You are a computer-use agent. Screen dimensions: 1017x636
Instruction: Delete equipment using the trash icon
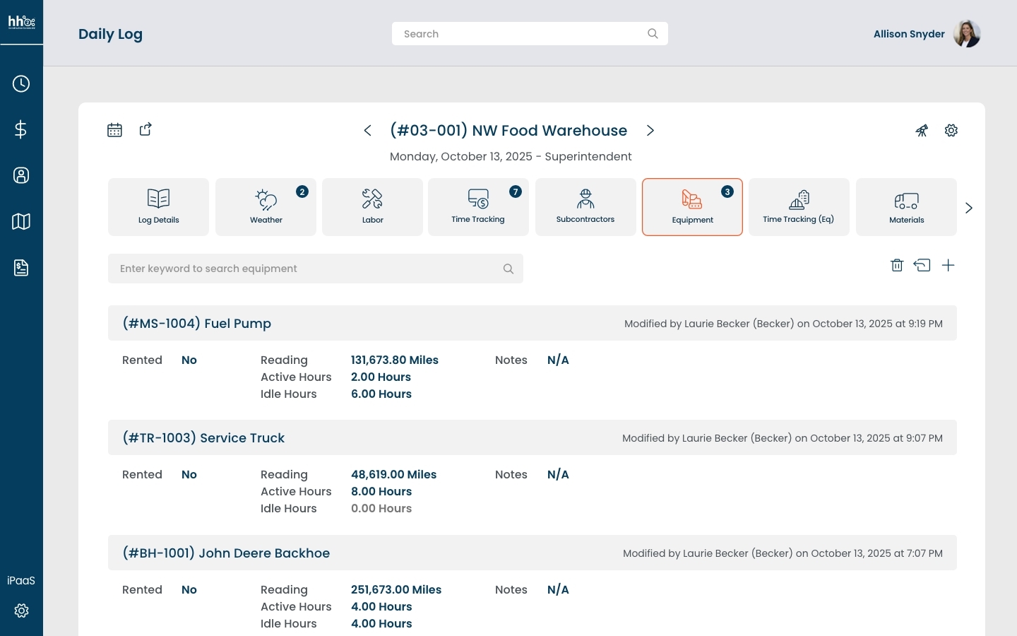tap(897, 266)
